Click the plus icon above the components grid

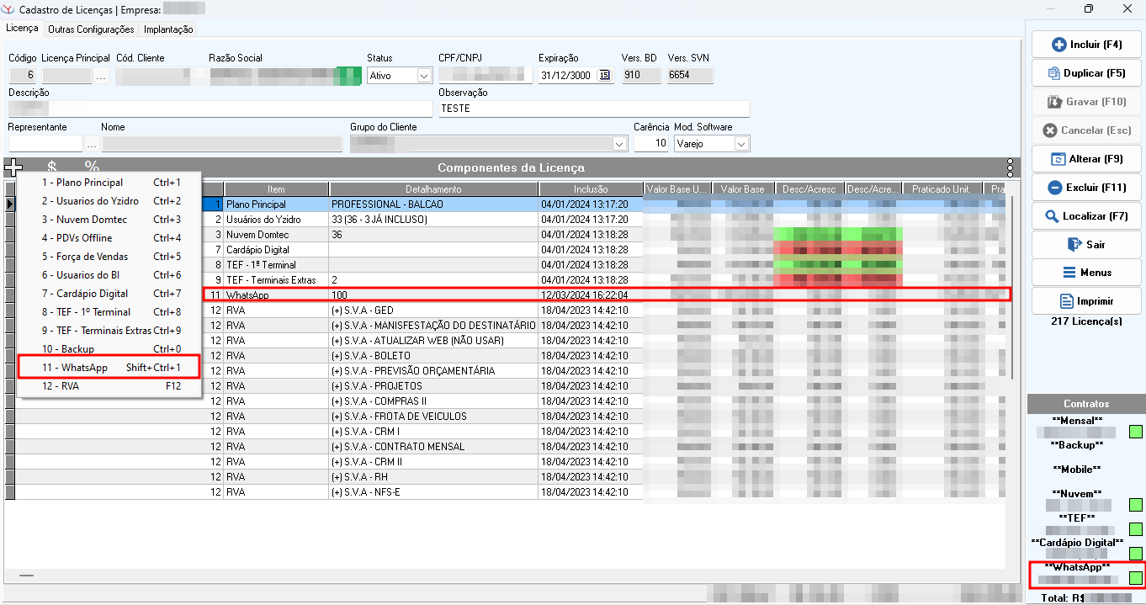(13, 167)
